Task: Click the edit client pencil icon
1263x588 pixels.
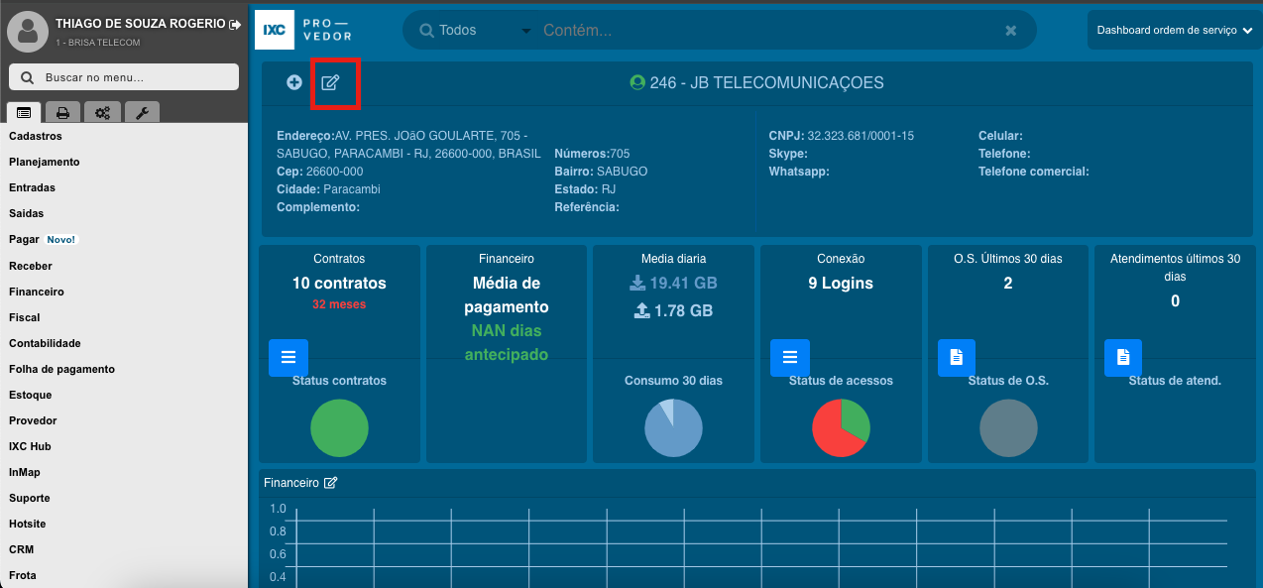Action: tap(330, 82)
